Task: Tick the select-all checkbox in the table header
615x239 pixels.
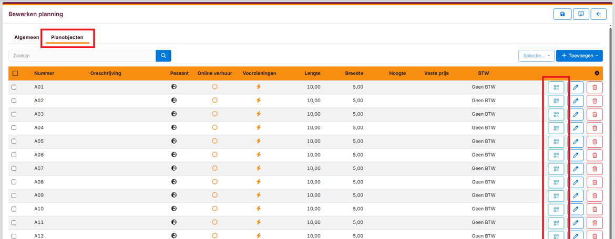Action: [x=15, y=73]
